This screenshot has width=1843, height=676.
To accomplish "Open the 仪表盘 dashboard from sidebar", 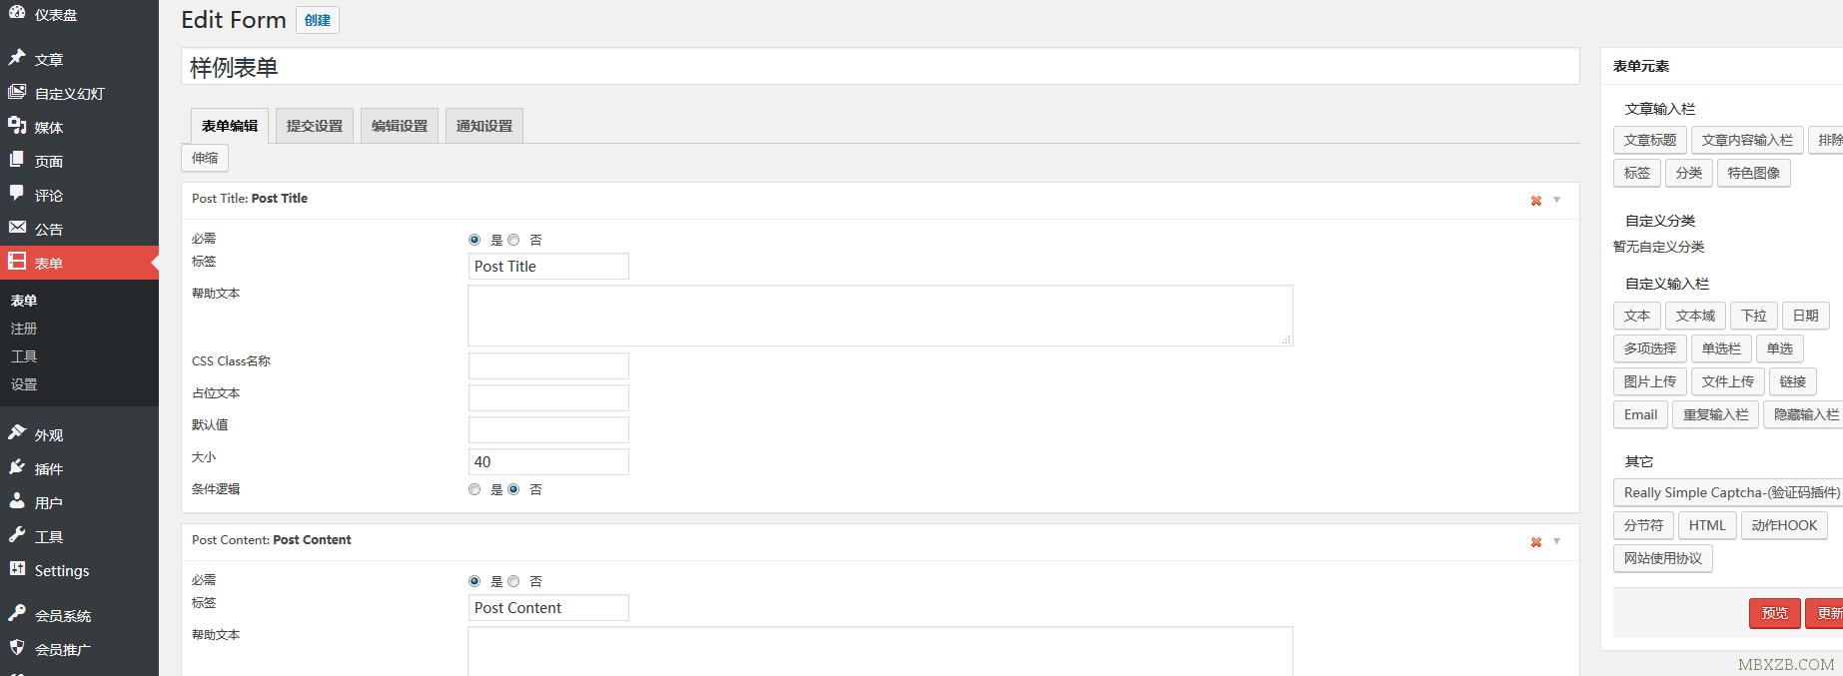I will click(x=49, y=14).
